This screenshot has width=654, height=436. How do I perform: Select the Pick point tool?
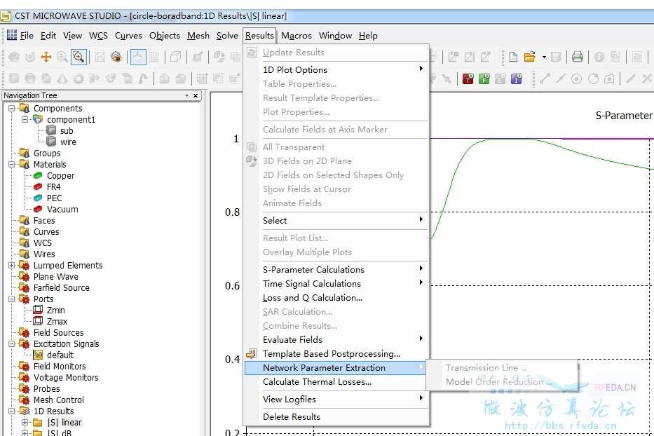pos(545,79)
